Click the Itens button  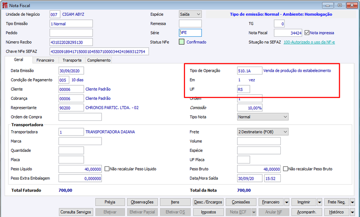click(x=175, y=202)
